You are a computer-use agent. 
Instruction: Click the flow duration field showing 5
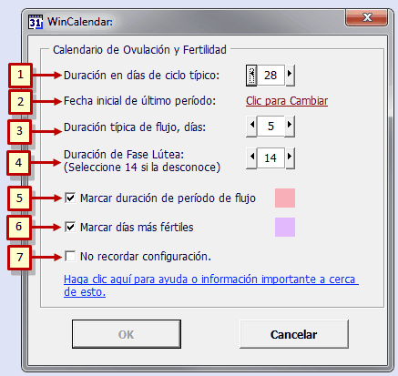(270, 126)
